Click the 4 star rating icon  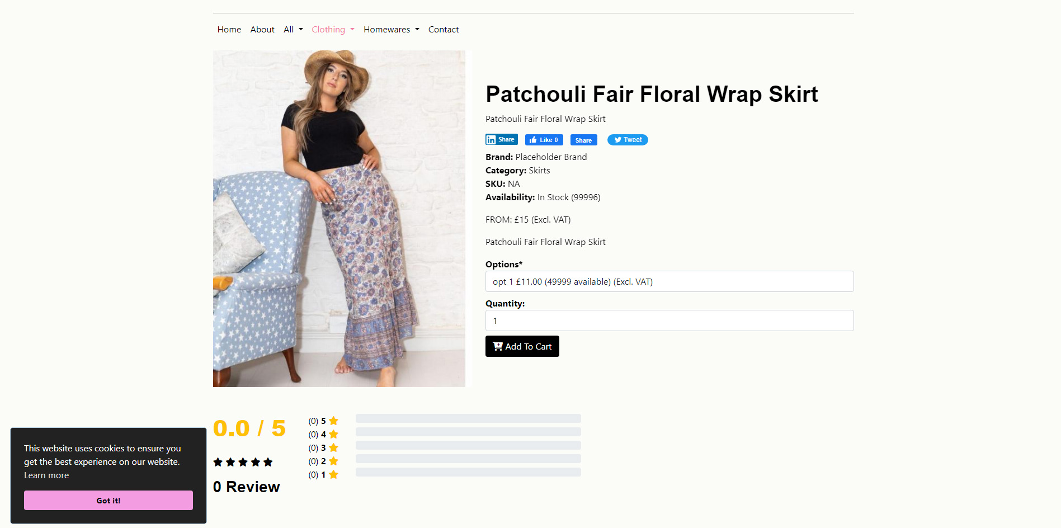point(333,434)
